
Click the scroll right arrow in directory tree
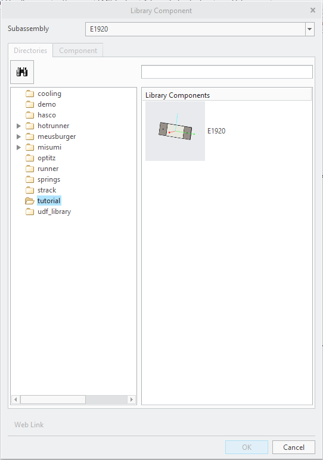point(132,399)
